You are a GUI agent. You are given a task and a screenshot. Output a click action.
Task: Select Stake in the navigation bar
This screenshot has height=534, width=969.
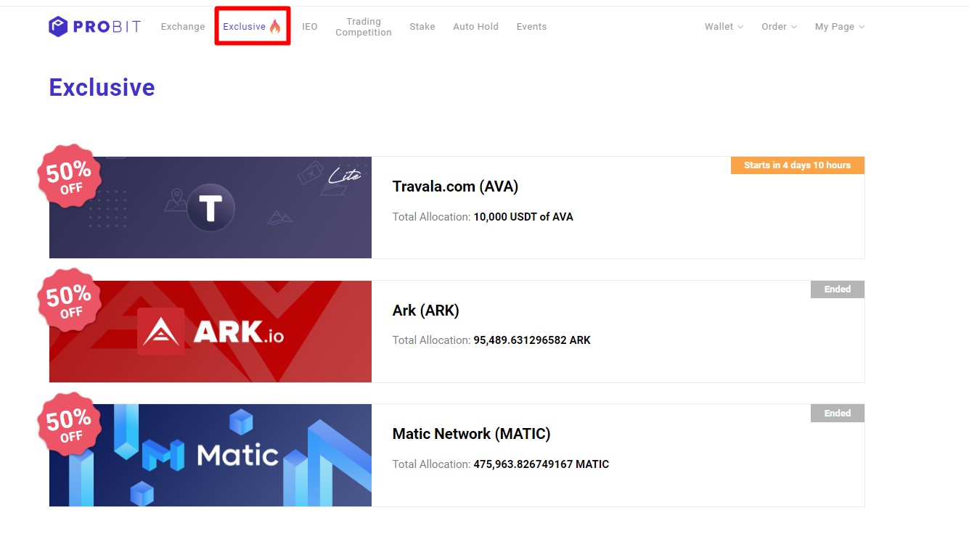pos(422,27)
